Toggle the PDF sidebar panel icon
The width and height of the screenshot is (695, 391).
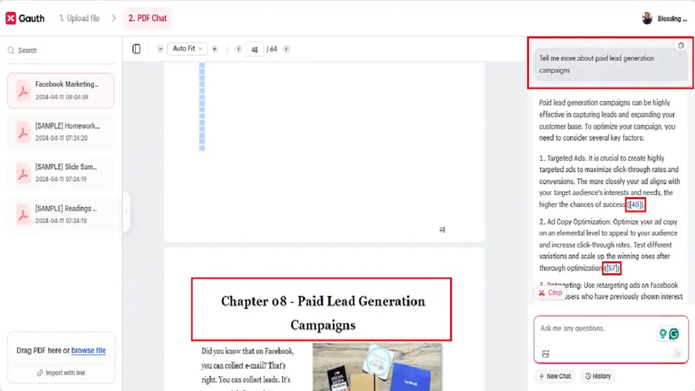pyautogui.click(x=136, y=49)
